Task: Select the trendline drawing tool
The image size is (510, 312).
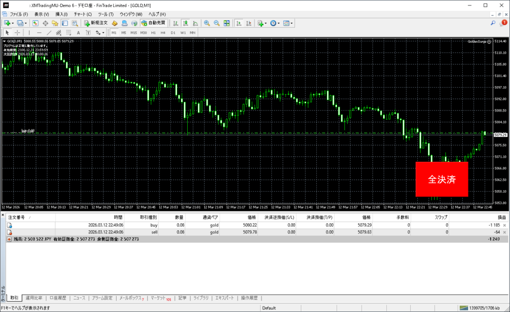Action: tap(49, 32)
